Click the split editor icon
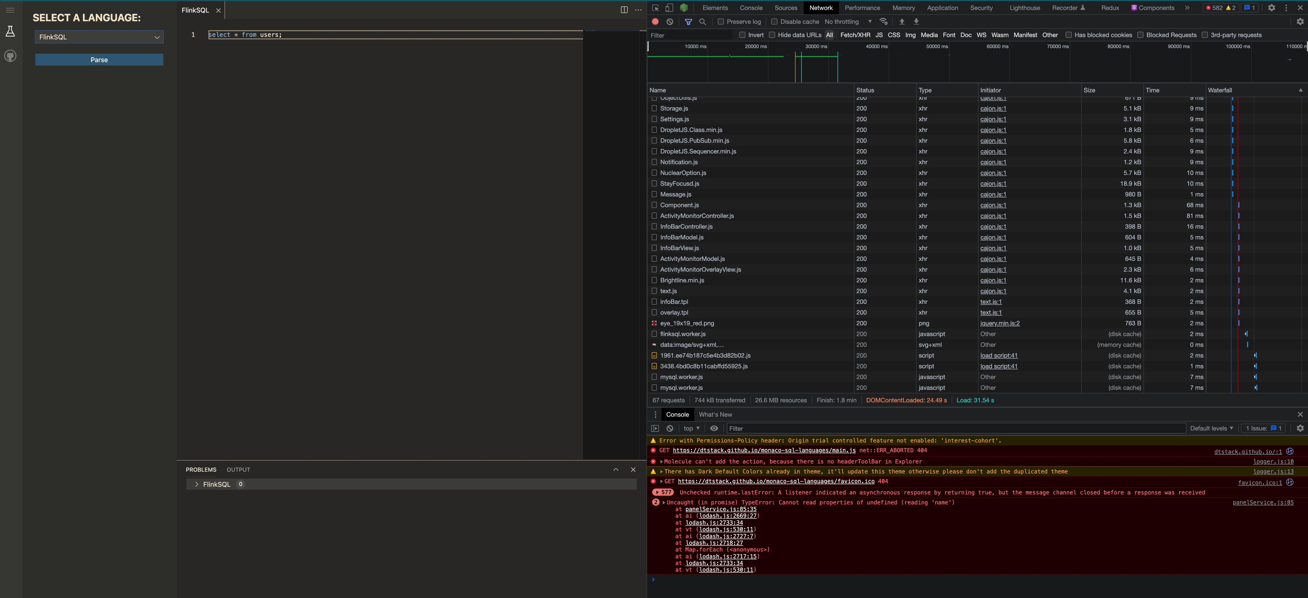Screen dimensions: 1308x598 point(624,10)
